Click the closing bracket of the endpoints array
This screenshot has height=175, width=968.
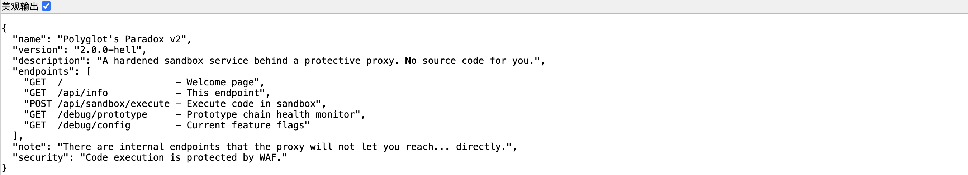[x=15, y=136]
